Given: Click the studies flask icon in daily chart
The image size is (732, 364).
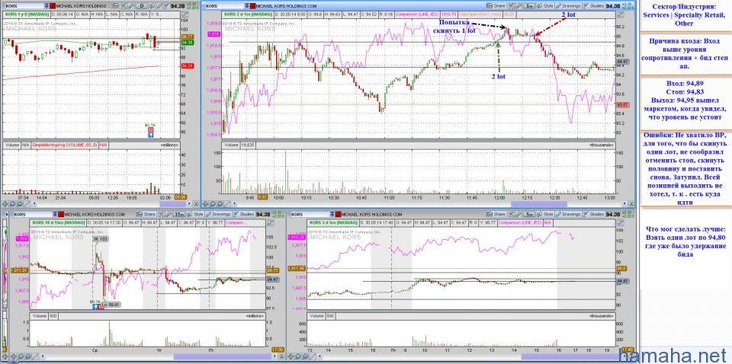Looking at the screenshot, I should click(167, 5).
